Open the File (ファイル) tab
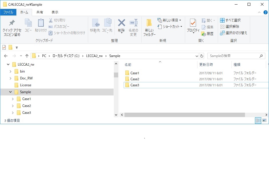This screenshot has width=269, height=176. pos(8,12)
